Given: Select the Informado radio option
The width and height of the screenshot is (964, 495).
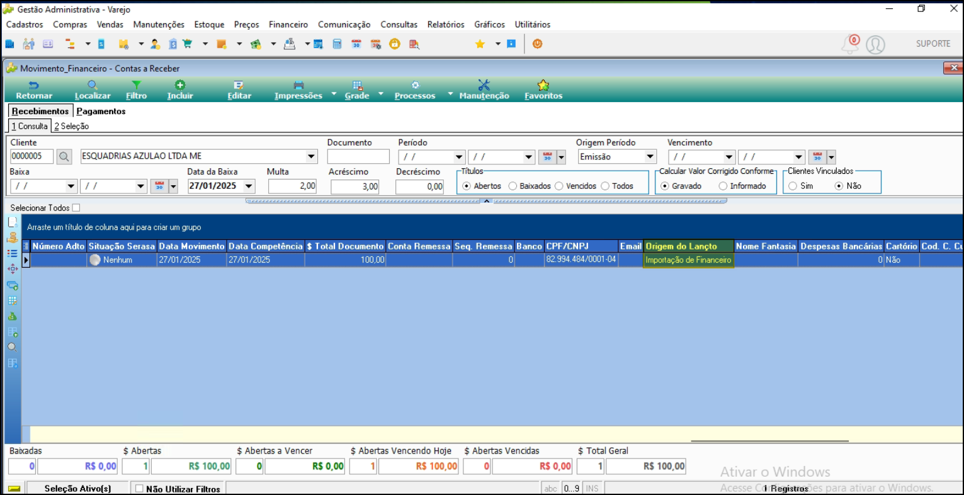Looking at the screenshot, I should click(x=723, y=186).
